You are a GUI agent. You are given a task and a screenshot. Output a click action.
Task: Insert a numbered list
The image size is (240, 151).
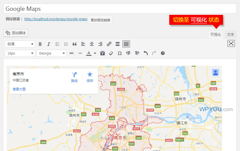point(66,44)
